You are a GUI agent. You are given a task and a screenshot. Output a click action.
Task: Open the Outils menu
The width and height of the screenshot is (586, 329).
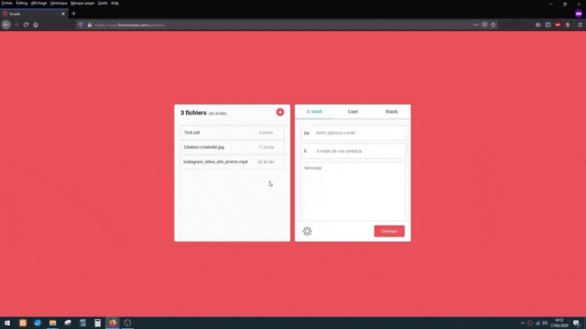tap(103, 3)
